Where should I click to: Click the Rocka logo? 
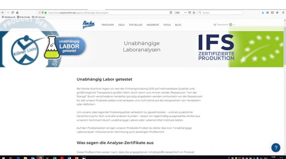tap(88, 25)
